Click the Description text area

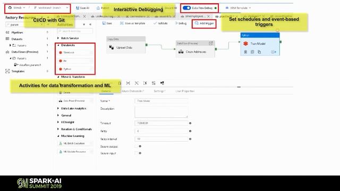161,112
